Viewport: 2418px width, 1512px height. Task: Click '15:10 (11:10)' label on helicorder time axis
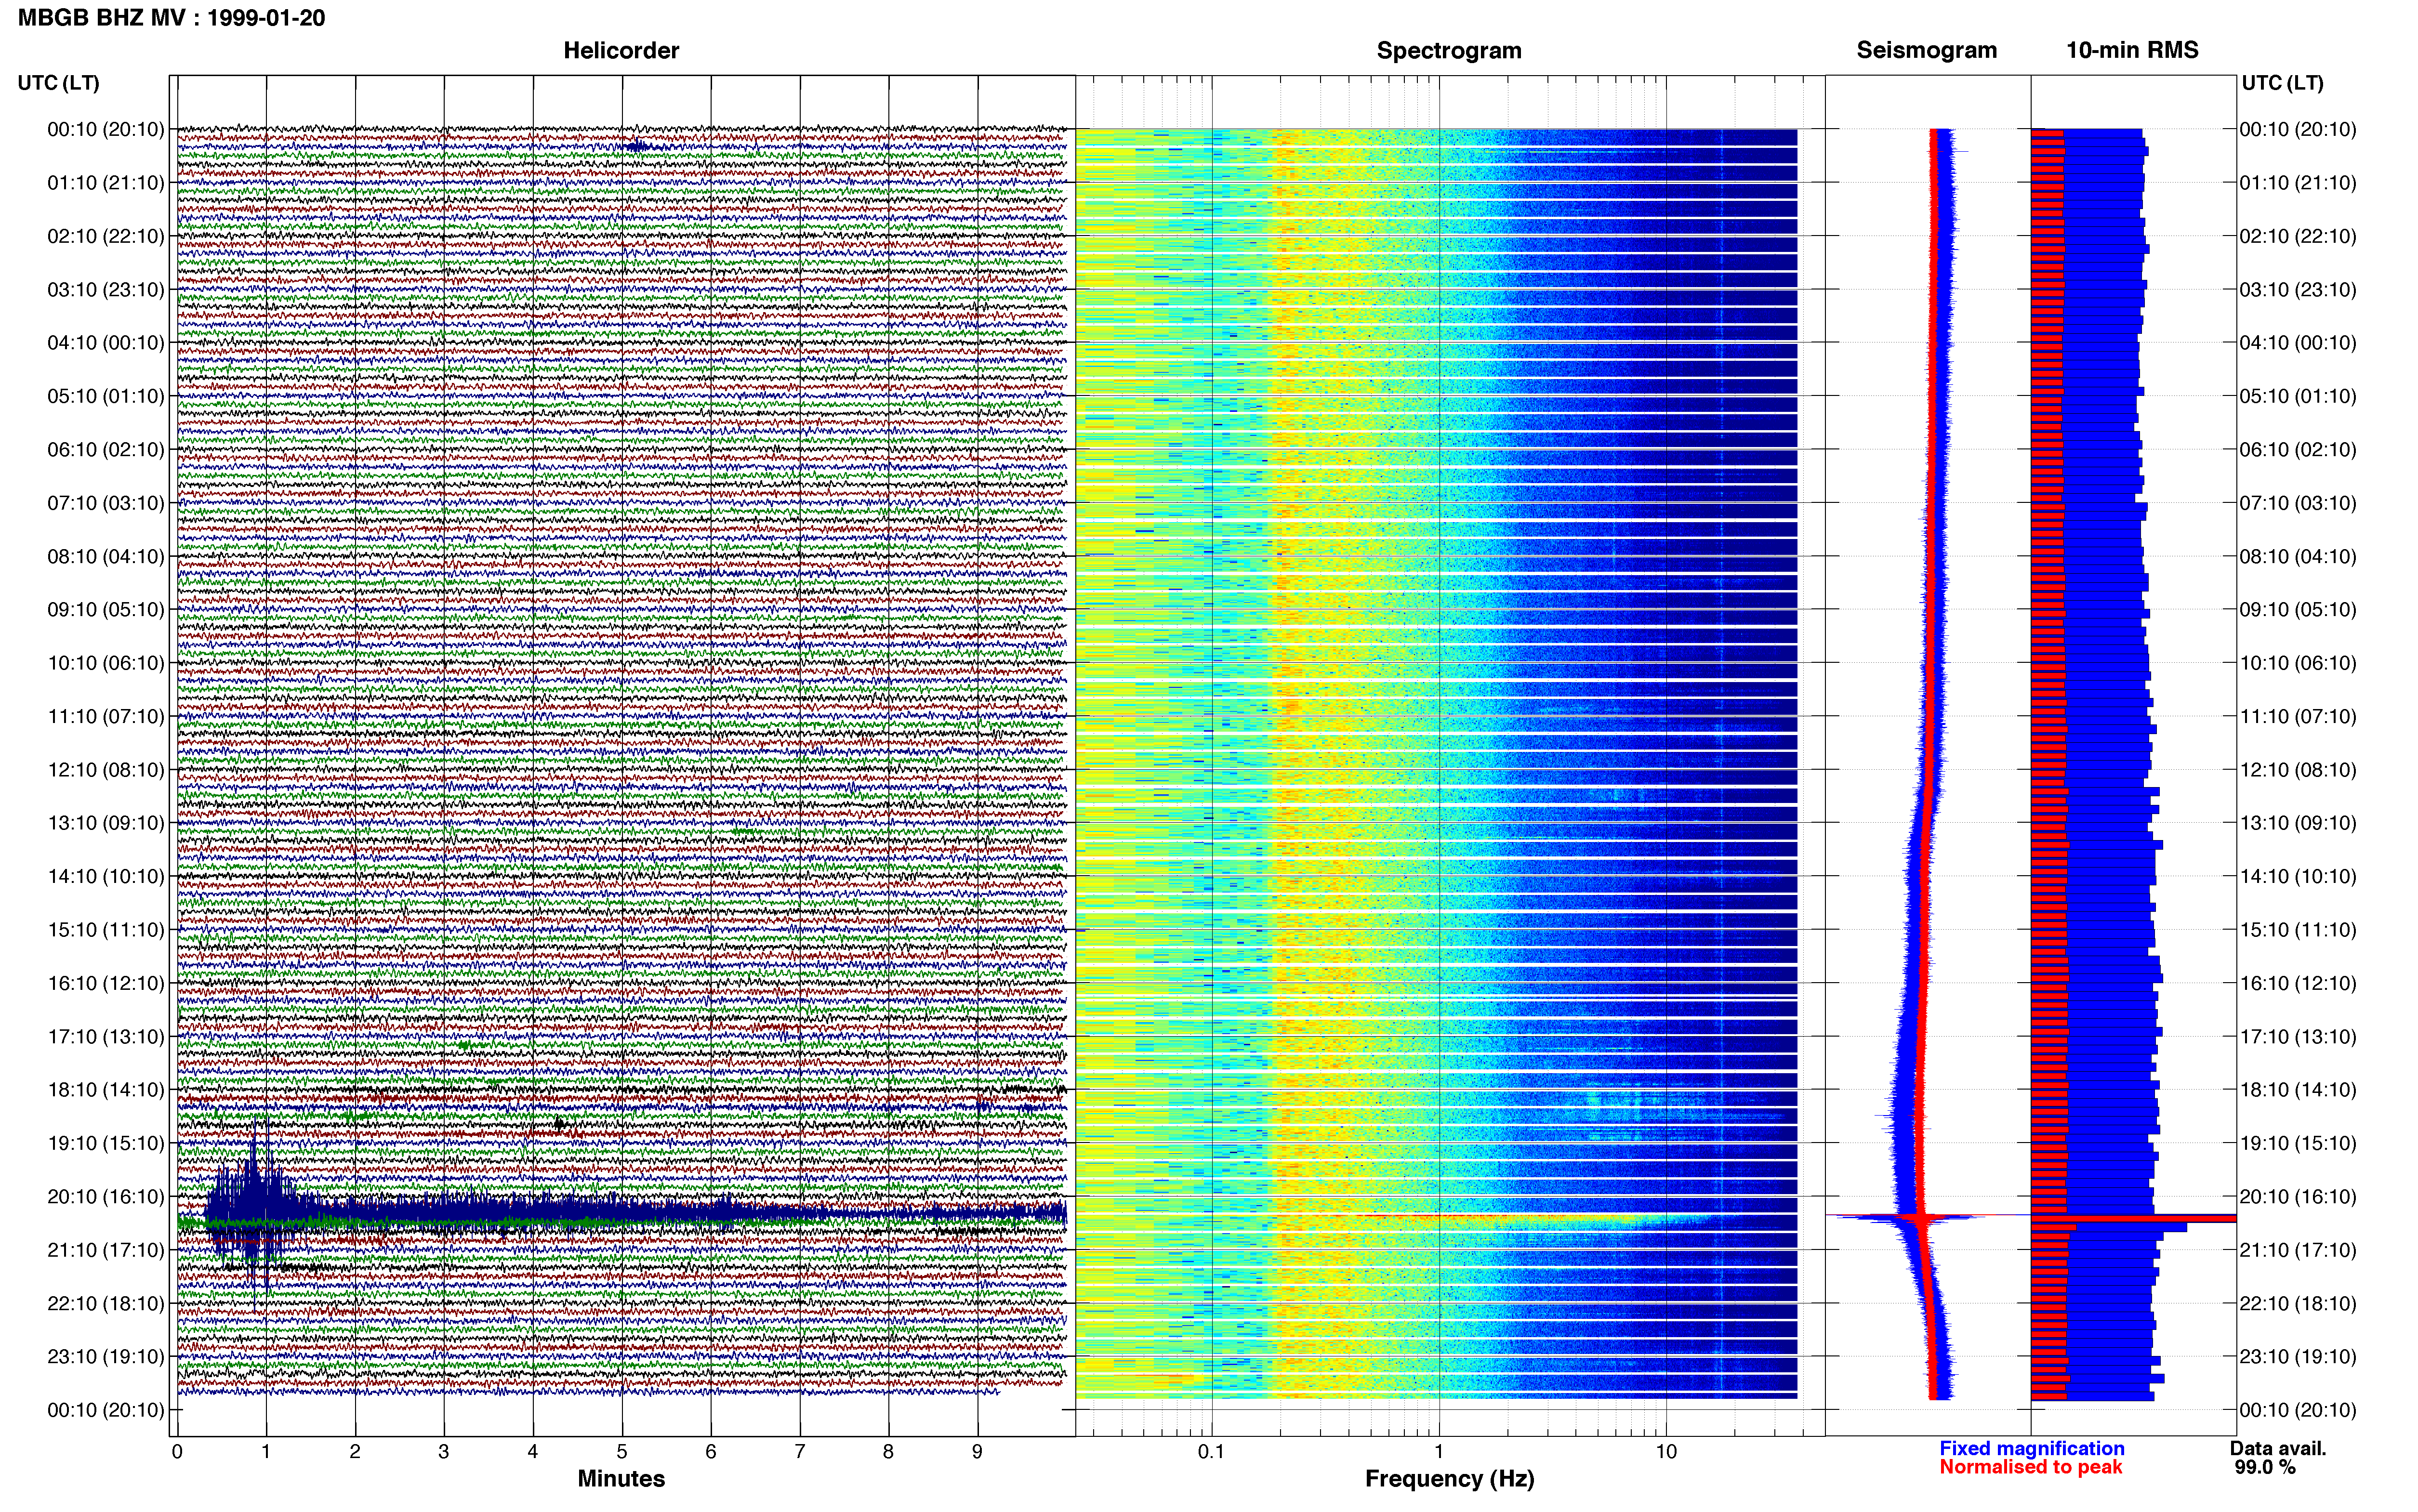click(x=106, y=930)
